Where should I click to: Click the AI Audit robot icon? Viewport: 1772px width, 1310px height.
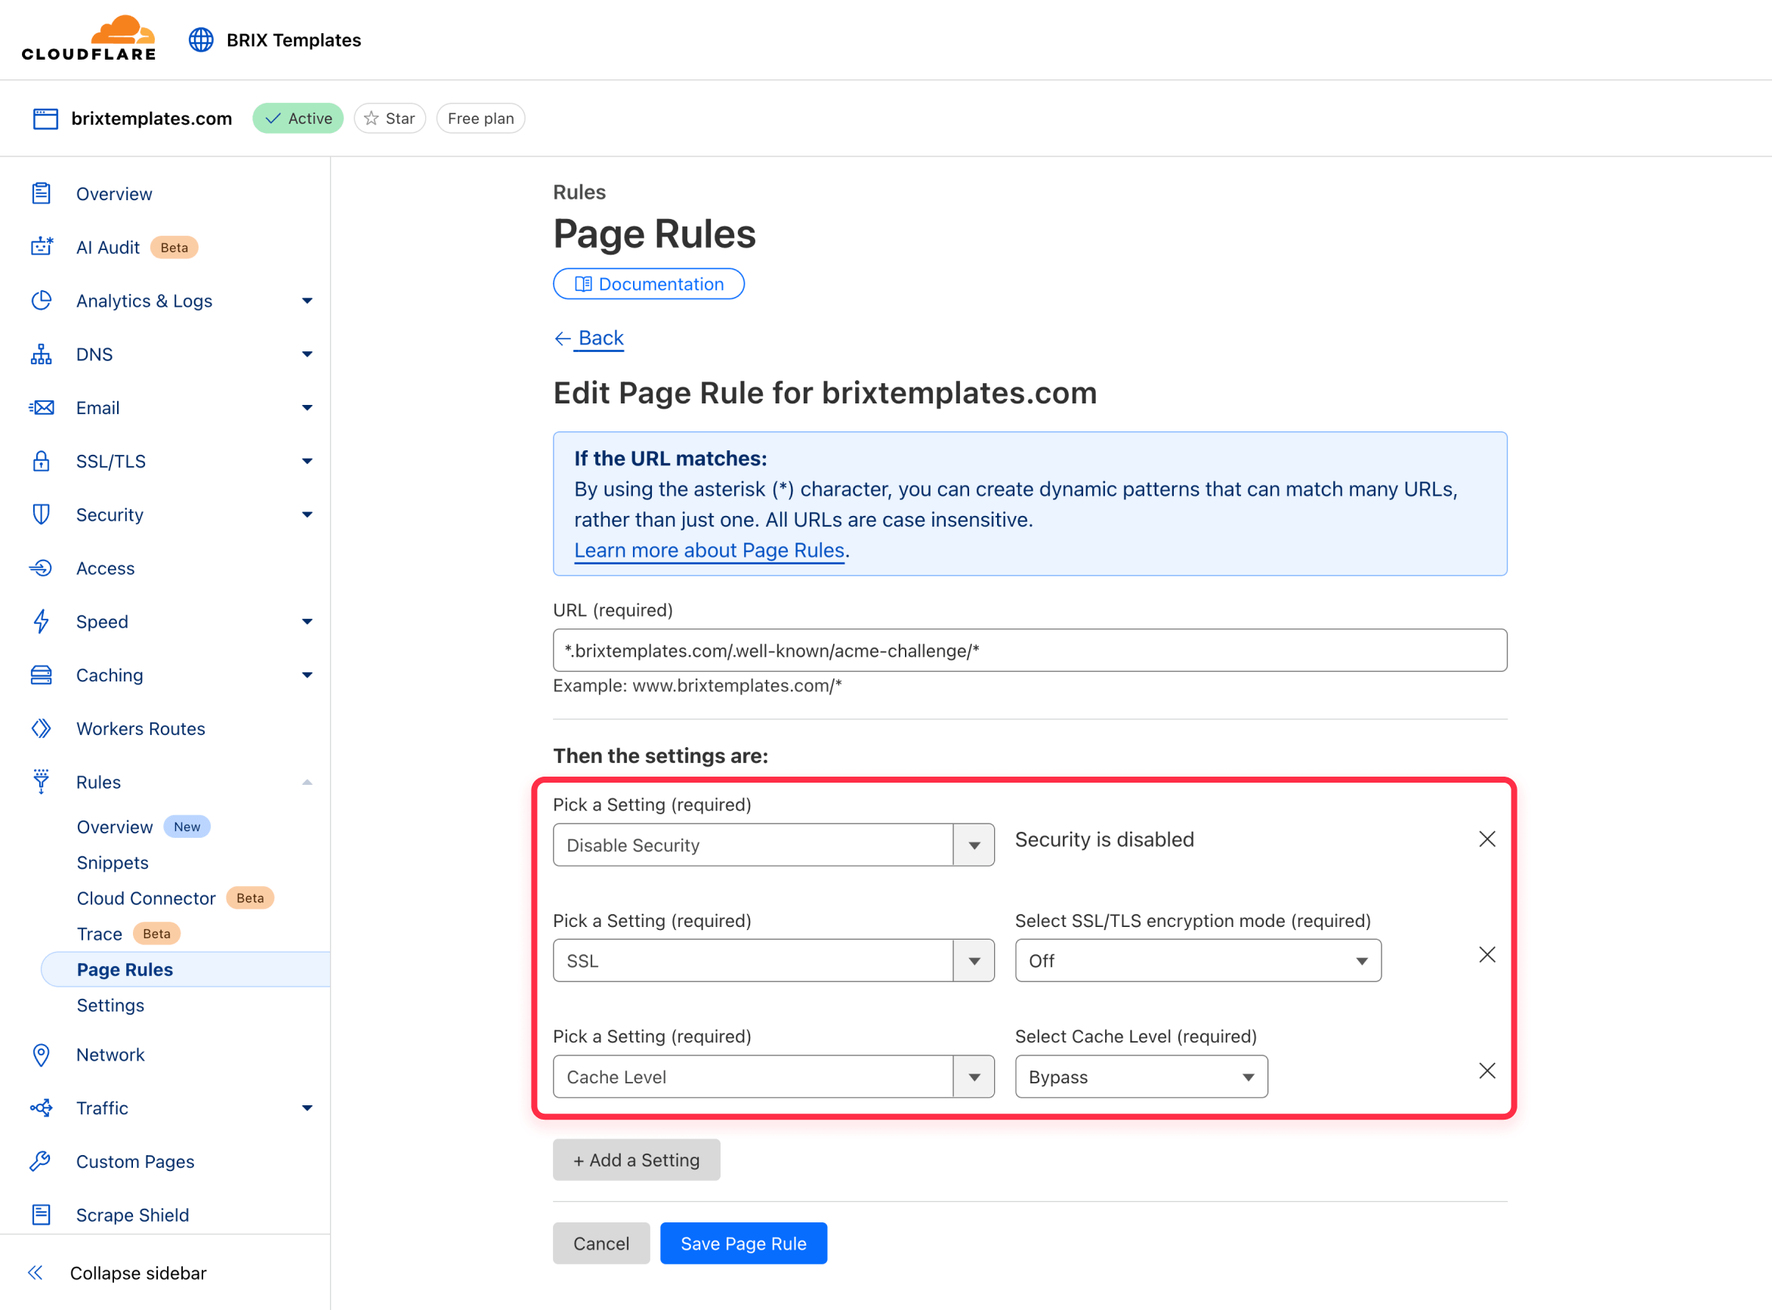click(42, 246)
